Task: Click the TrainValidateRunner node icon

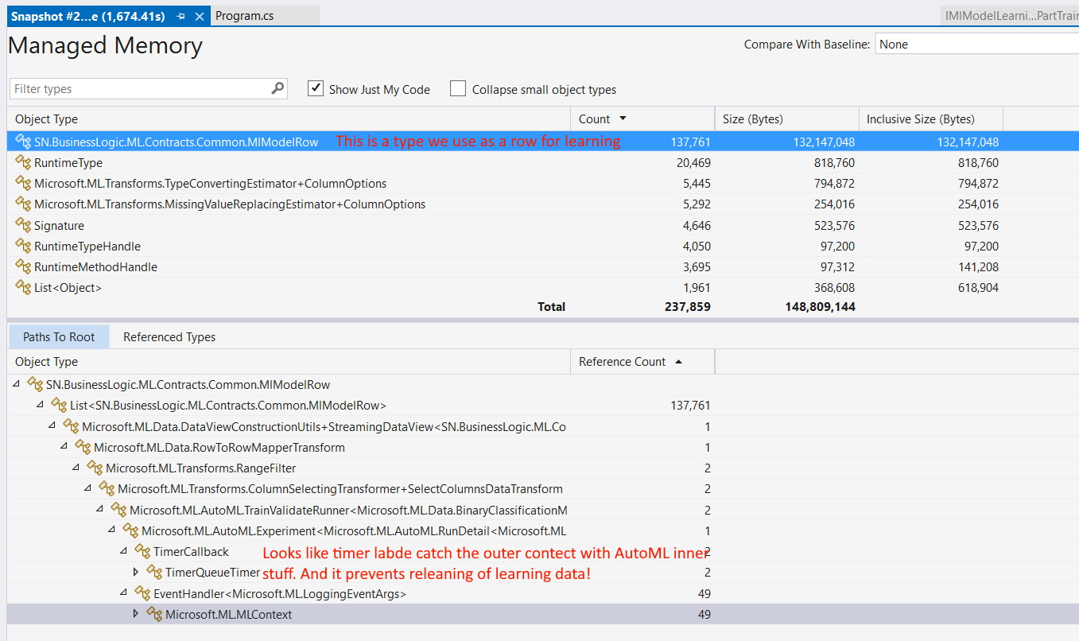Action: tap(118, 510)
